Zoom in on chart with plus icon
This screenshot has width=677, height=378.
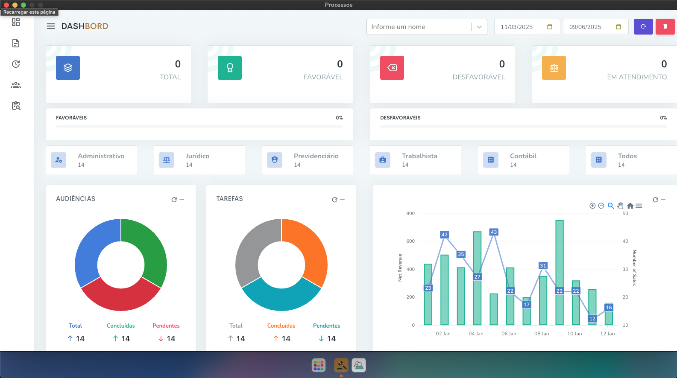(x=592, y=206)
